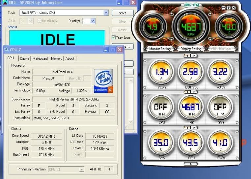The image size is (251, 179).
Task: Click left arrow above fan gauges
Action: tap(187, 92)
